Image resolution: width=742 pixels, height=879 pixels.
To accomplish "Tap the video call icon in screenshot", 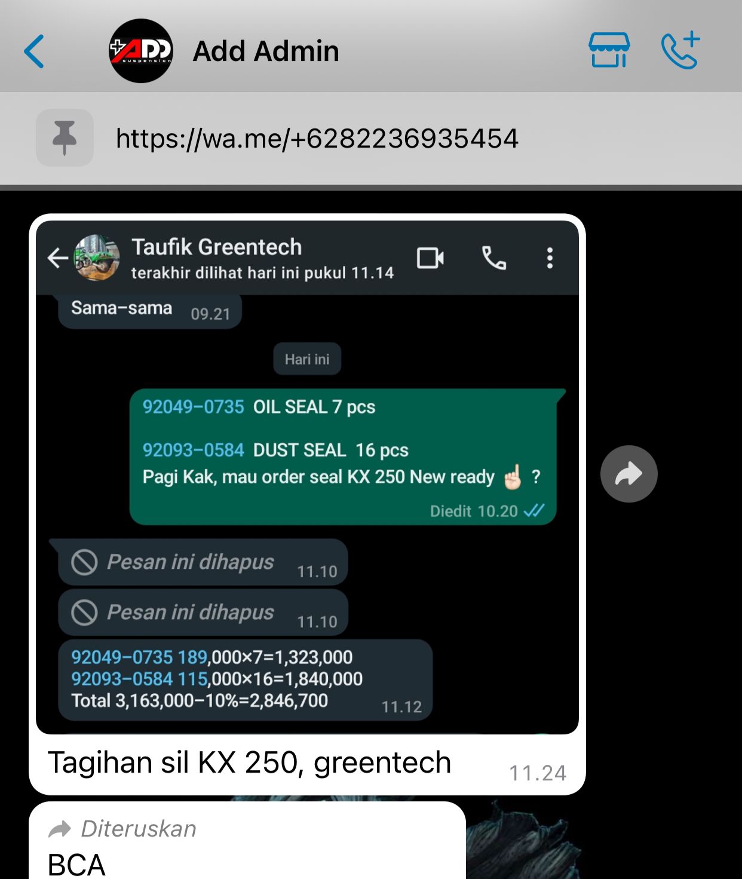I will [x=430, y=258].
